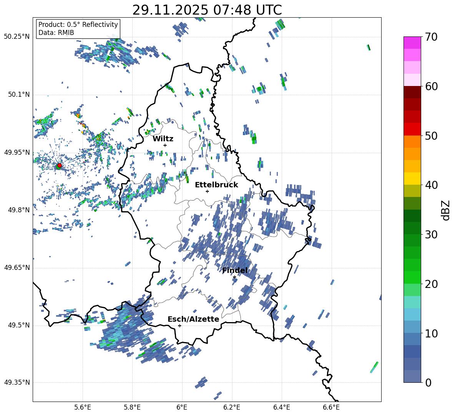Pick the yellow colorbar segment above 40
Screen dimensions: 455x415
point(412,179)
